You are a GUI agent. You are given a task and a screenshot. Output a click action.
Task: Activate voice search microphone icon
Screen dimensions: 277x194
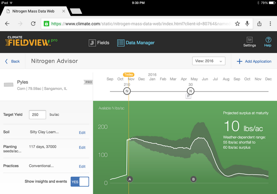pyautogui.click(x=247, y=24)
